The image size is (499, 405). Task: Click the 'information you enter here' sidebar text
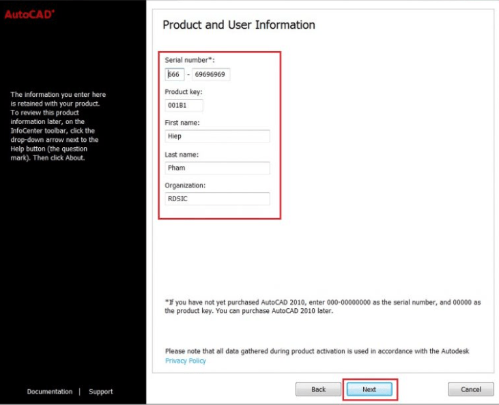click(58, 126)
